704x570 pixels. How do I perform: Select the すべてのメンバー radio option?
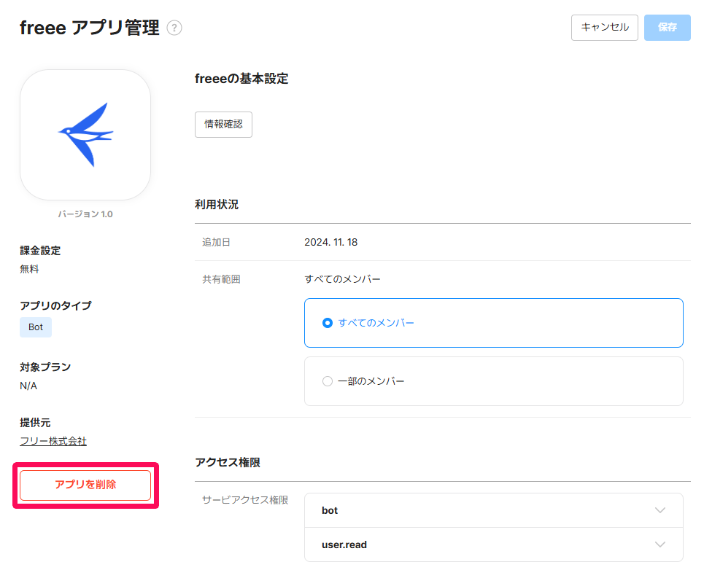click(x=494, y=323)
